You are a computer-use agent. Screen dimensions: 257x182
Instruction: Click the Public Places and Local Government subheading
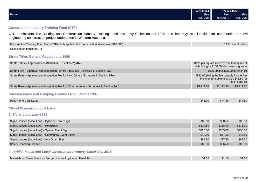[x=60, y=152]
